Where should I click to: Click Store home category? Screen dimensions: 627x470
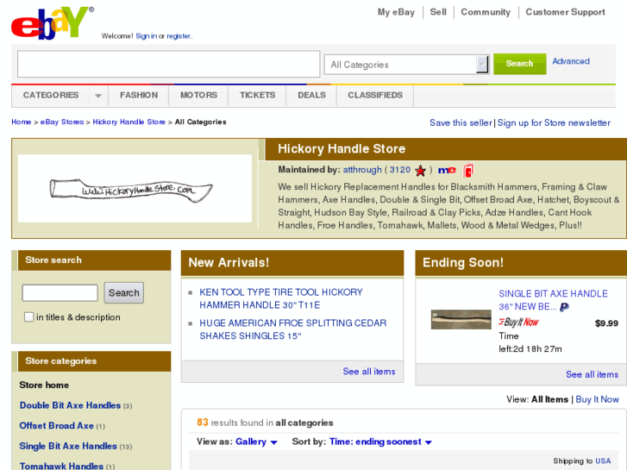(44, 385)
